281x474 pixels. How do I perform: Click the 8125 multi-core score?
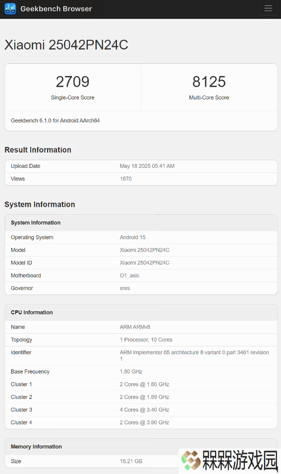[x=209, y=82]
